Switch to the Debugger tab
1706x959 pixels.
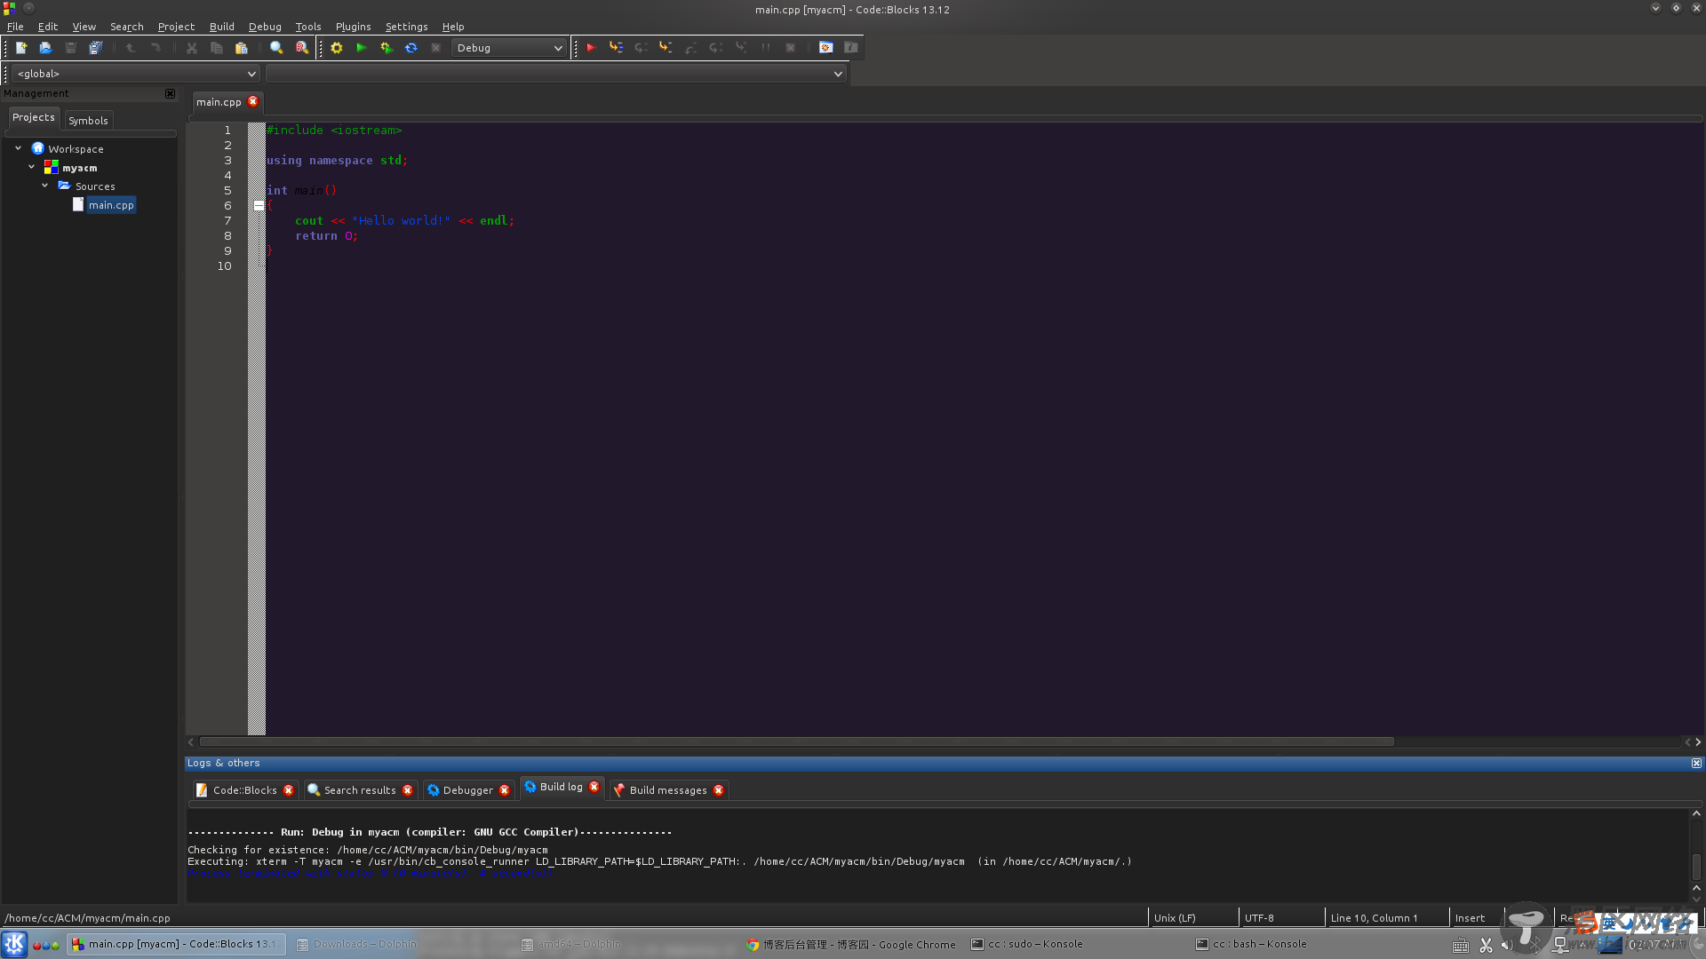466,789
